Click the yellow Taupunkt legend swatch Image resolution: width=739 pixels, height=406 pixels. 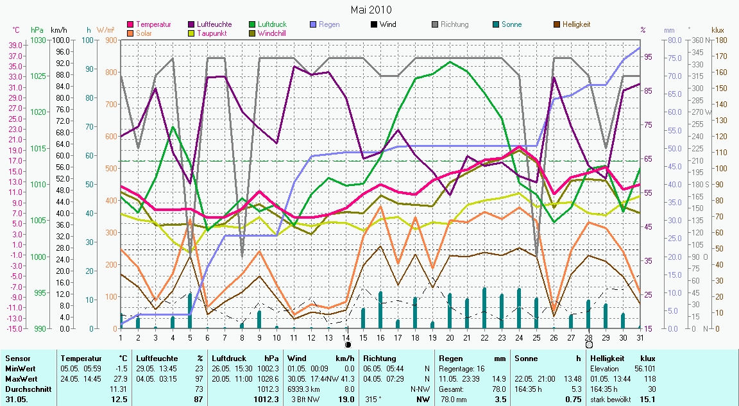point(191,33)
